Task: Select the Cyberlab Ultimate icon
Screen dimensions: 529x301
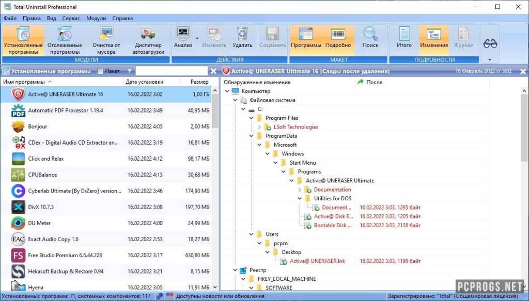Action: tap(18, 191)
